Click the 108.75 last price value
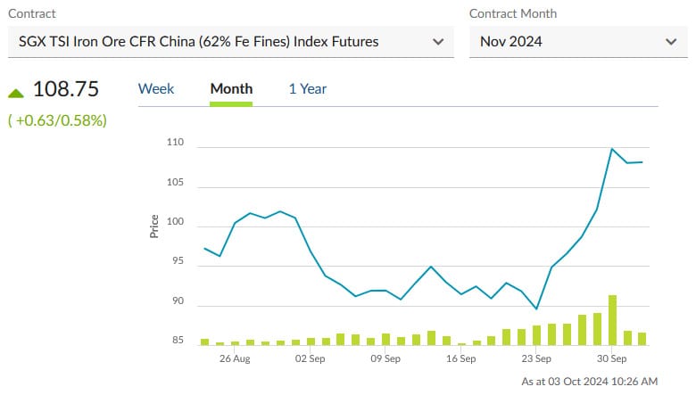Image resolution: width=696 pixels, height=395 pixels. (66, 89)
